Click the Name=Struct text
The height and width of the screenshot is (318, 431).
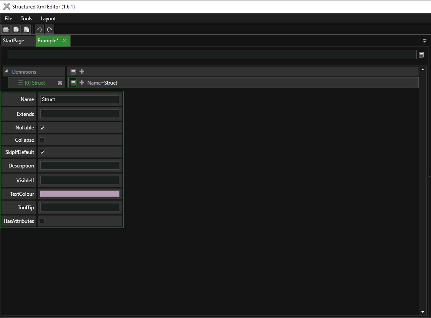point(102,83)
